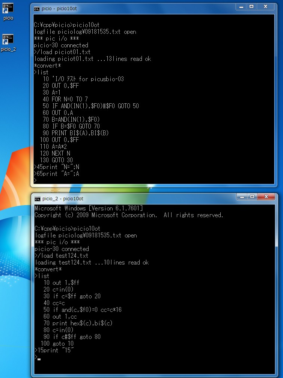Click line '50 IF AND(IN(1),$F0)#$F0 GOTO 50'
Screen dimensions: 283x378
tap(91, 106)
